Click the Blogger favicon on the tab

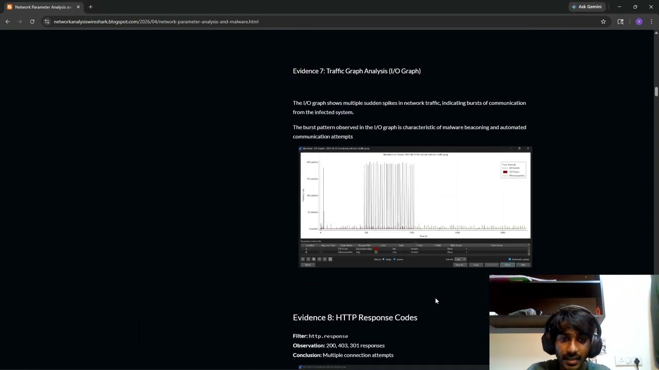pyautogui.click(x=9, y=7)
